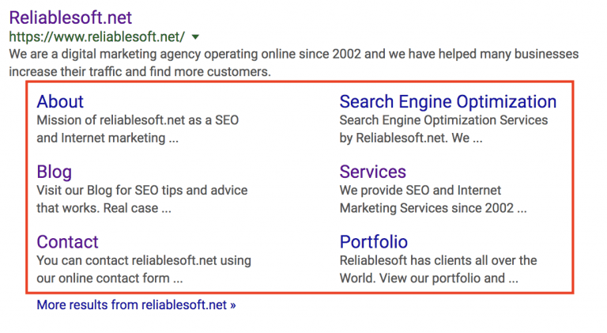The height and width of the screenshot is (333, 607).
Task: Expand the green arrow beside the URL
Action: (195, 37)
